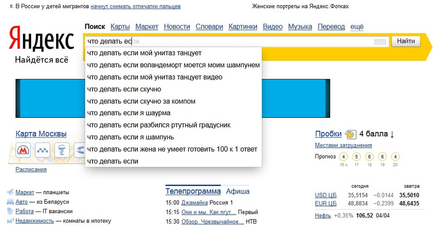The height and width of the screenshot is (227, 433).
Task: Click the М² icon beside Недвижимость
Action: 10,221
